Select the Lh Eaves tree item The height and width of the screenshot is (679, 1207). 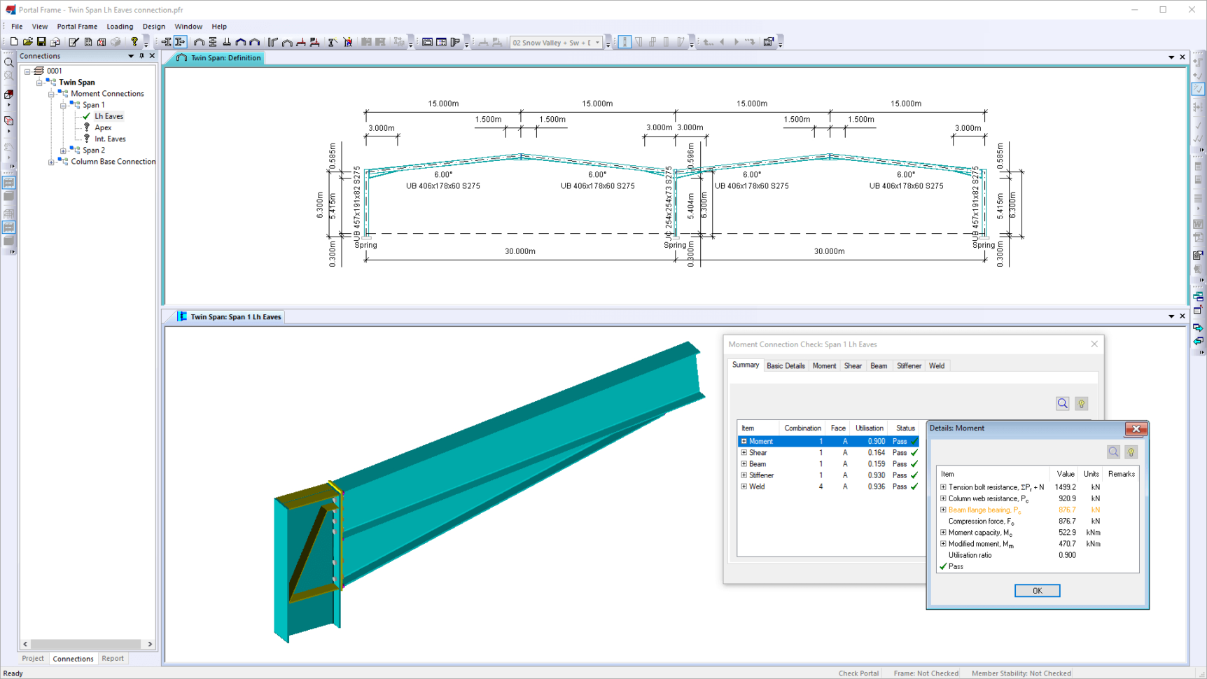pyautogui.click(x=109, y=116)
